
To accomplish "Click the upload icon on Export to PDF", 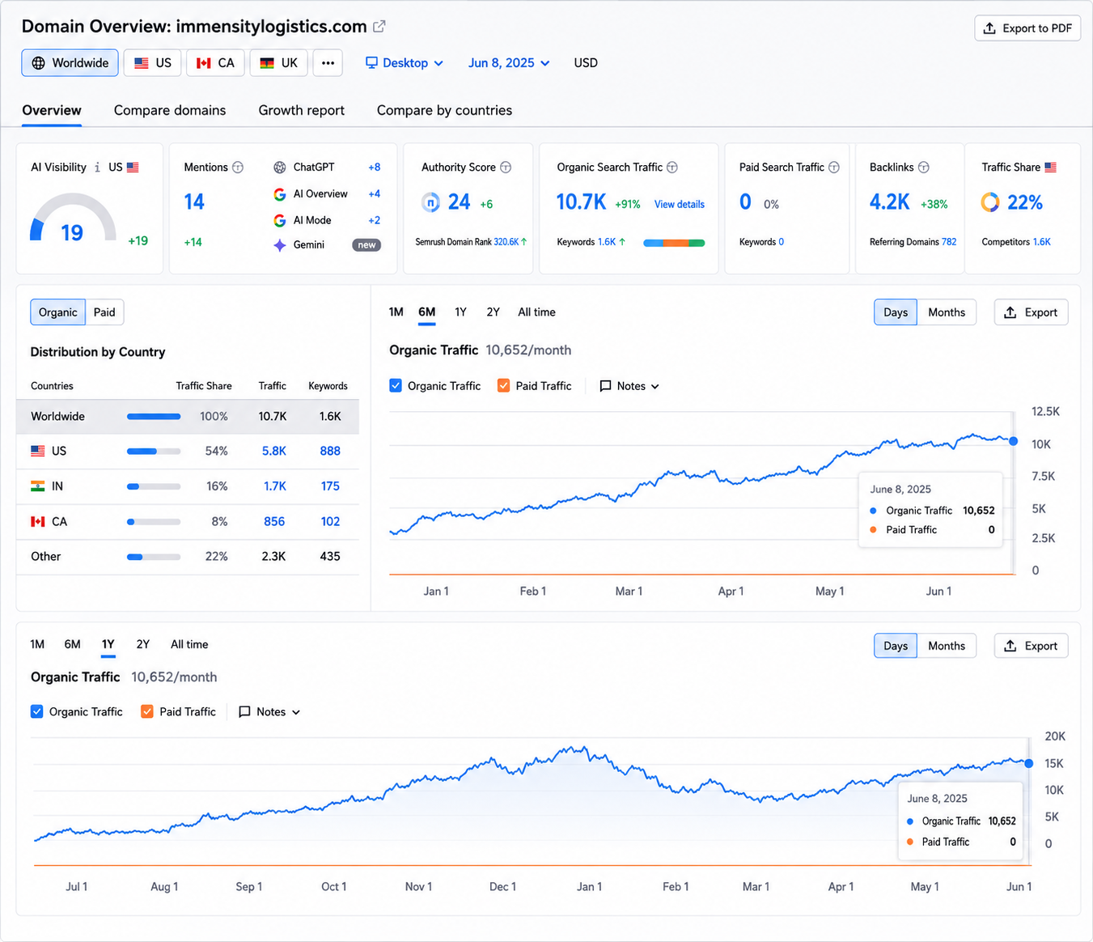I will coord(989,28).
